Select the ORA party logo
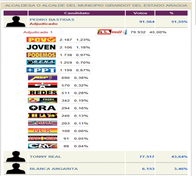The height and width of the screenshot is (176, 196). (x=43, y=108)
